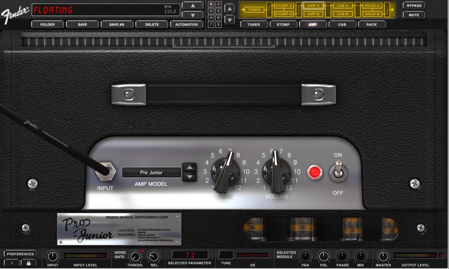
Task: Select snapshot slot 8
Action: 218,25
